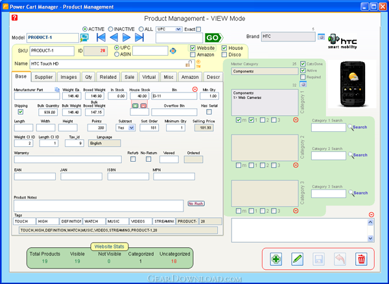The image size is (389, 284).
Task: Add a new product with green plus
Action: click(276, 259)
